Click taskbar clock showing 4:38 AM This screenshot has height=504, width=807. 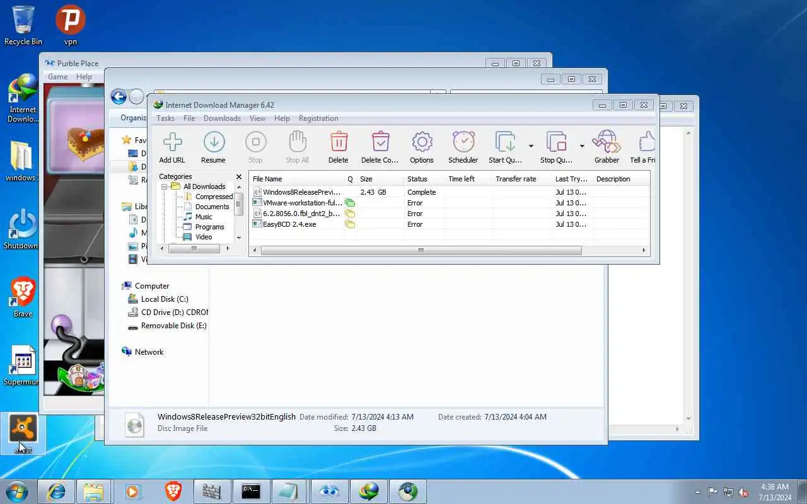[775, 492]
